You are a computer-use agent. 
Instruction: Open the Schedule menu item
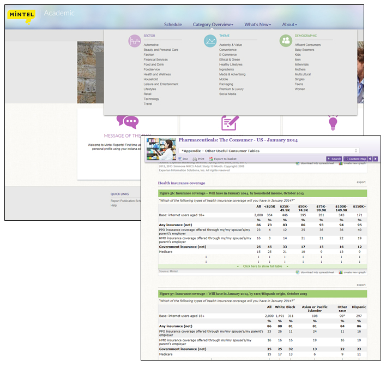click(x=173, y=25)
